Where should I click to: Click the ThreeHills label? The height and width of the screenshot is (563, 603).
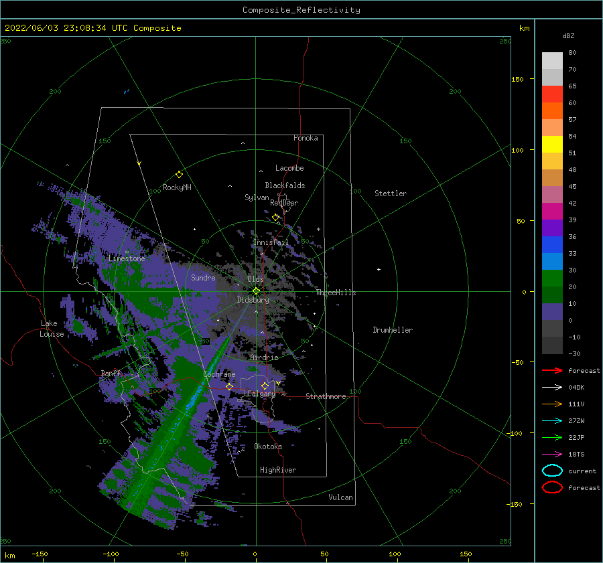click(336, 293)
